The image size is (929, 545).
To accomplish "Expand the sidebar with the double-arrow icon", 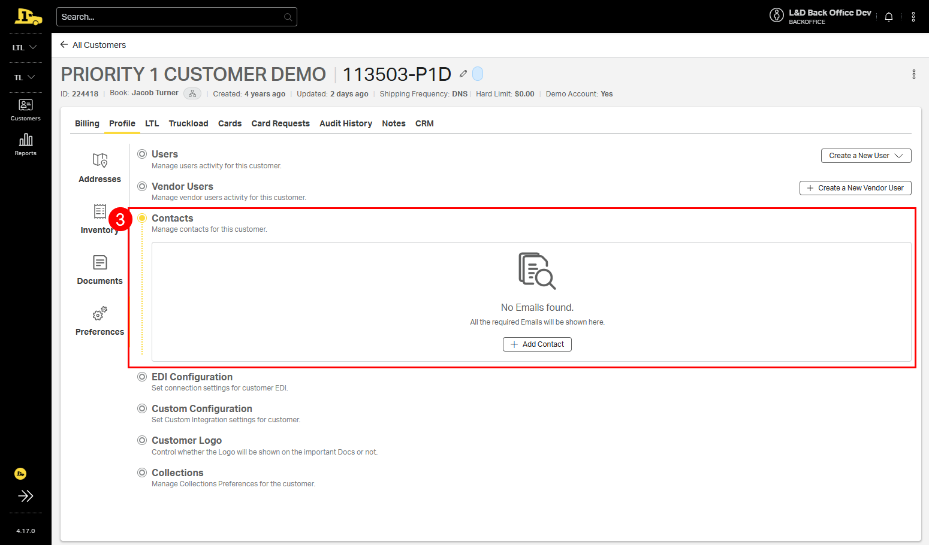I will click(x=26, y=496).
